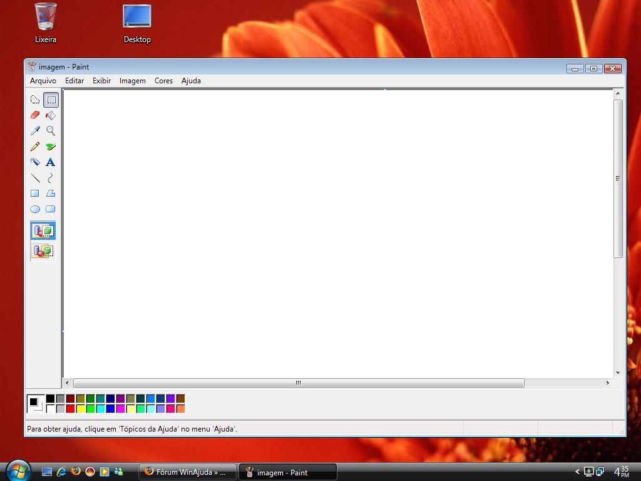Click imagem - Paint taskbar button
Image resolution: width=641 pixels, height=481 pixels.
pos(288,472)
